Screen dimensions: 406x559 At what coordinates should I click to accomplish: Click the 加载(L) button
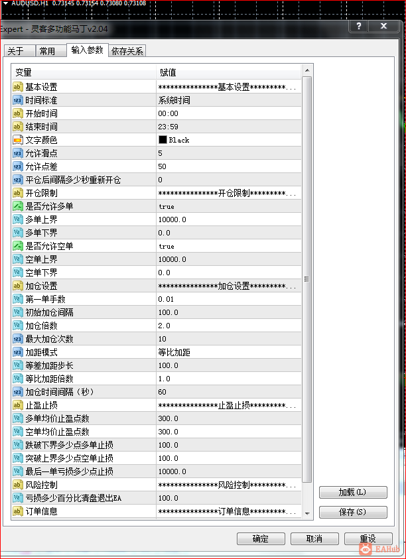353,492
